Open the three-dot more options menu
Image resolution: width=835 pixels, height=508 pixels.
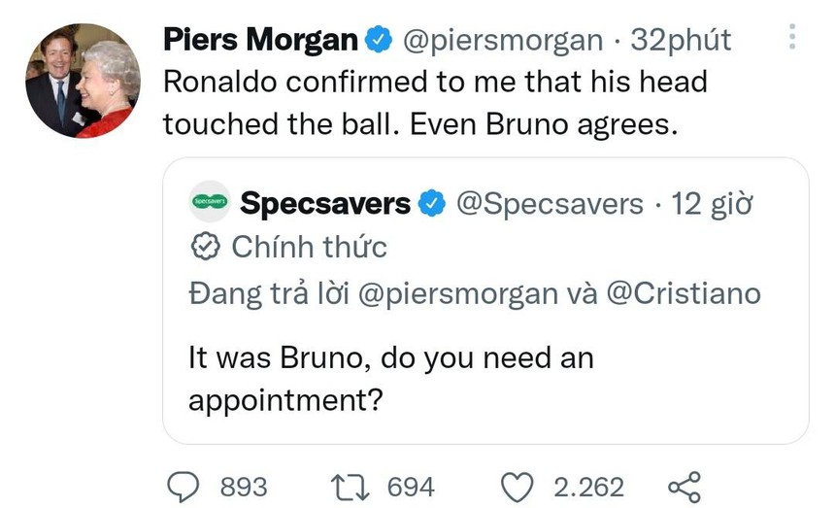click(792, 37)
